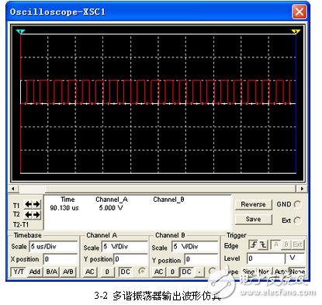The width and height of the screenshot is (322, 305).
Task: Move cursor T2 right with arrow
Action: pyautogui.click(x=36, y=214)
